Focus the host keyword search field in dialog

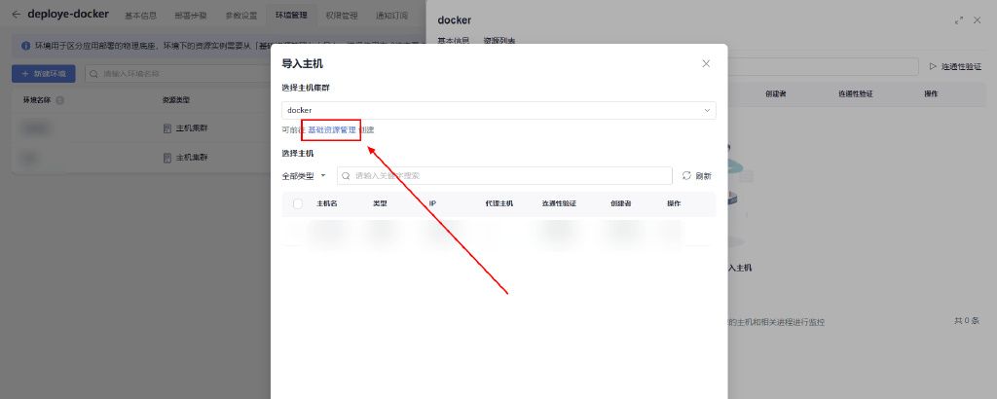click(x=504, y=175)
